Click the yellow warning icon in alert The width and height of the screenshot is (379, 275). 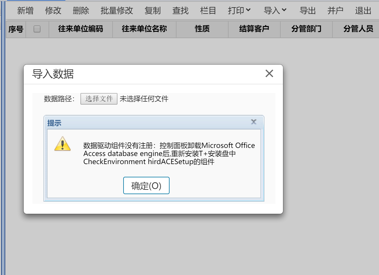(62, 144)
